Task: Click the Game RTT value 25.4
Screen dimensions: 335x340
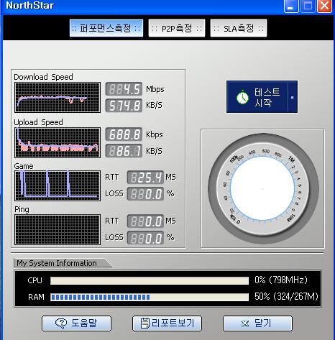Action: pos(145,178)
